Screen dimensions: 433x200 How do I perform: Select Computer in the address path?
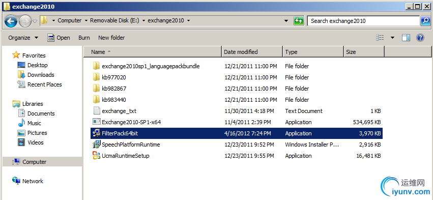click(x=70, y=20)
